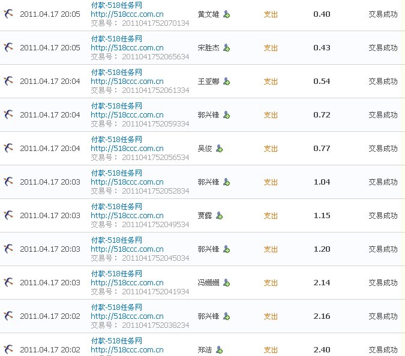
Task: Click 交易成功 status in the 1.20 row
Action: click(383, 249)
